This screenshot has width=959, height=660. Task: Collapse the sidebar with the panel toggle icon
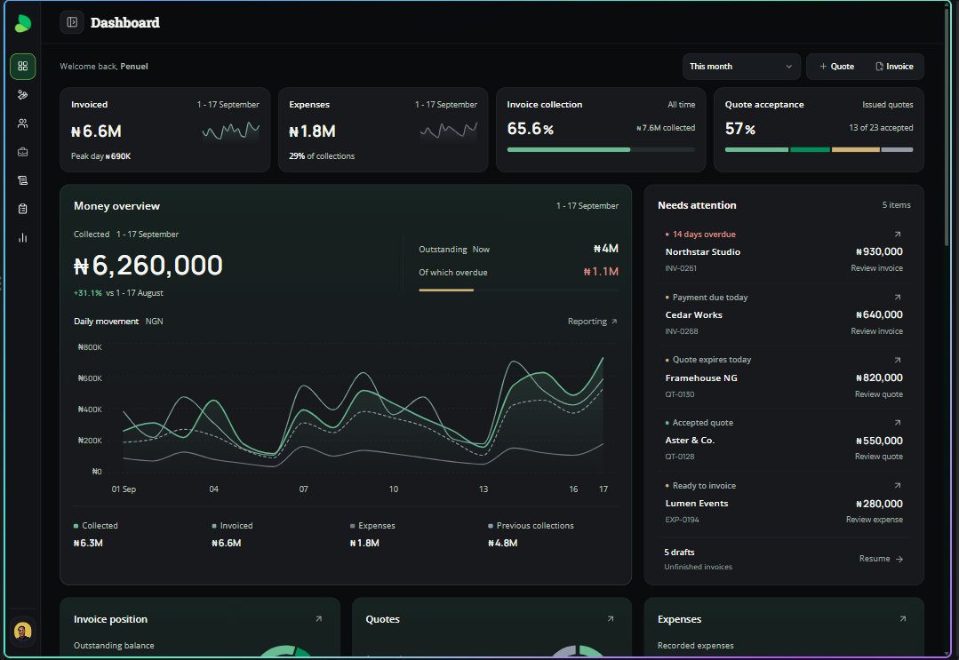pyautogui.click(x=72, y=22)
